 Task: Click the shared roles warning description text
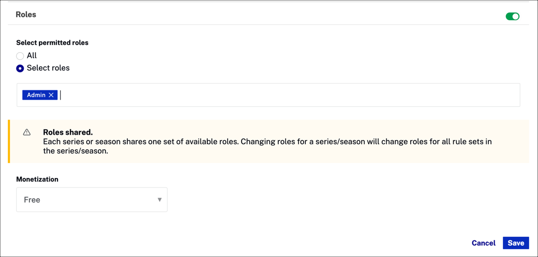click(267, 146)
